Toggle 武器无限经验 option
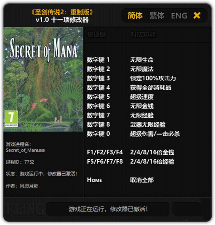Viewport: 215px width, 225px height. tap(148, 125)
